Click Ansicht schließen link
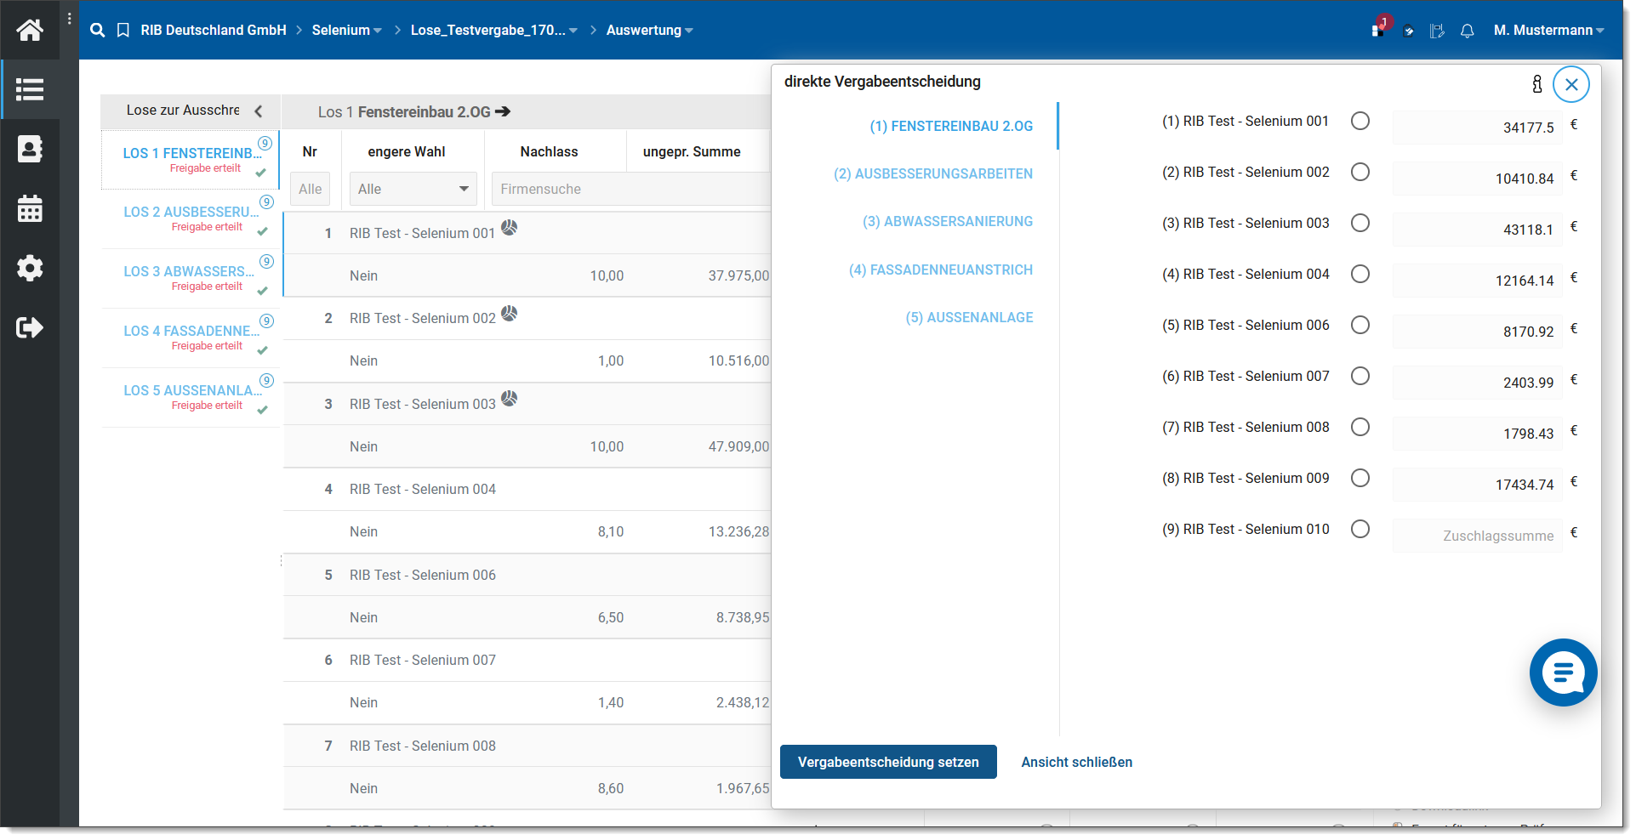 pyautogui.click(x=1077, y=762)
